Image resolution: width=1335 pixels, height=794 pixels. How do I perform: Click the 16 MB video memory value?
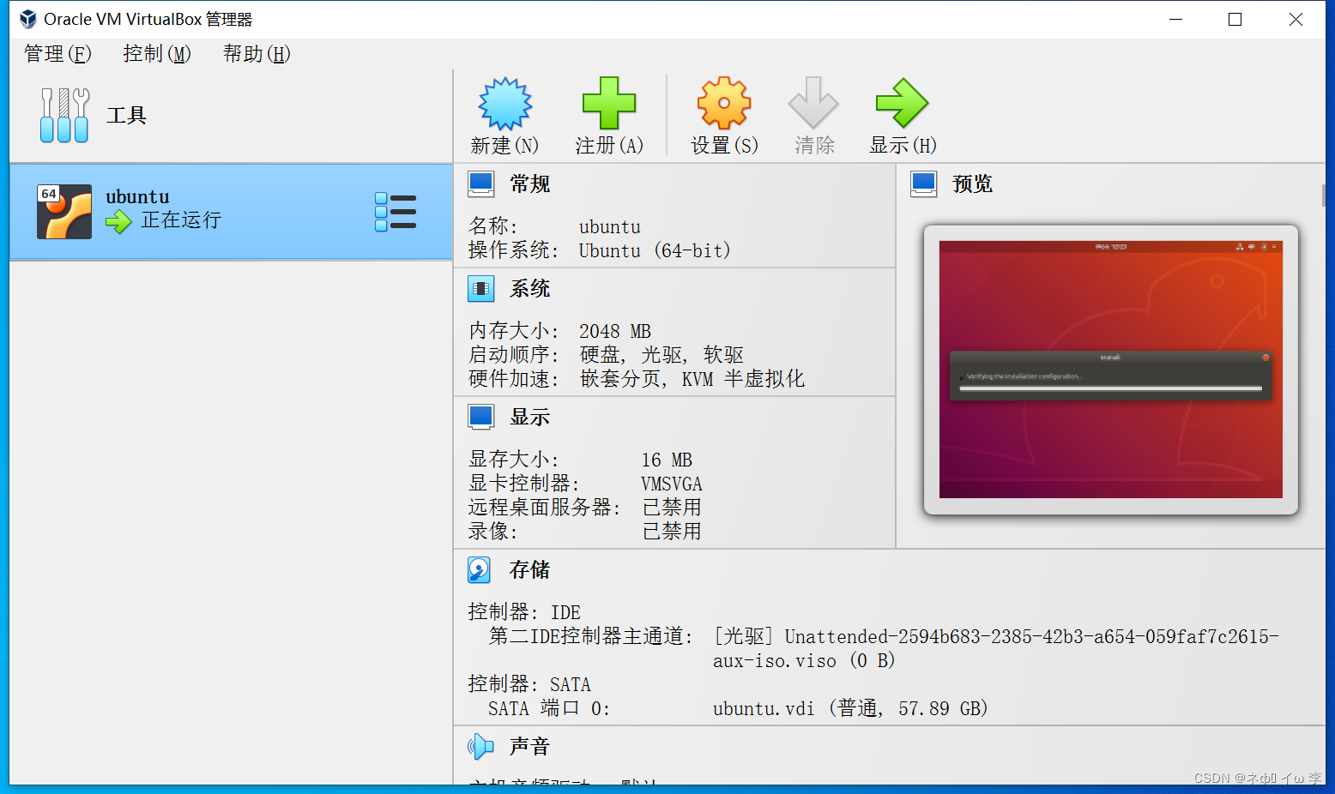coord(667,460)
